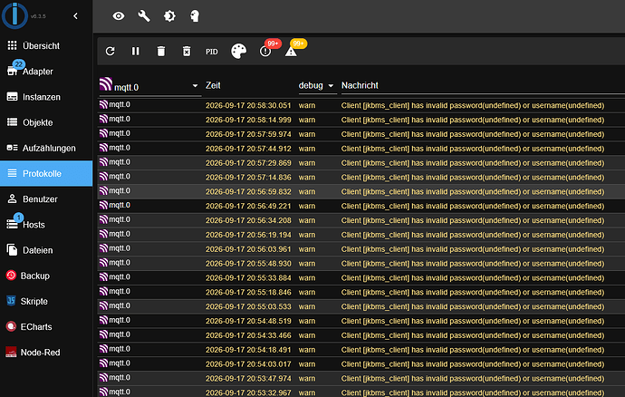Pause log output

click(x=136, y=51)
